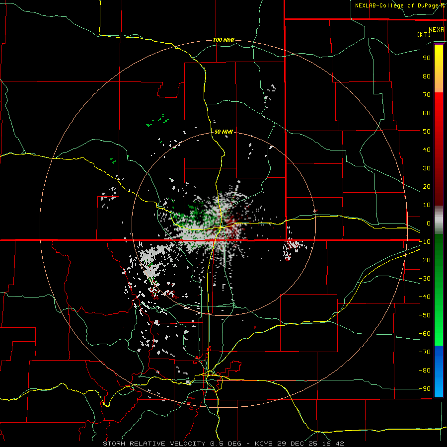The image size is (447, 447).
Task: Click the 20 knot label on the legend
Action: [427, 187]
